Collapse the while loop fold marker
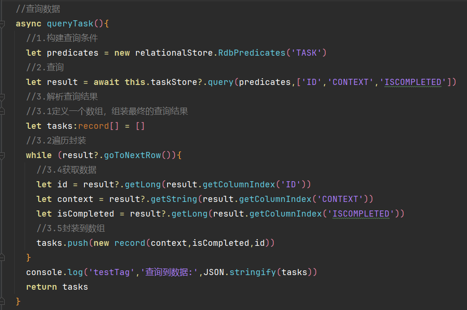The image size is (467, 310). click(x=2, y=156)
